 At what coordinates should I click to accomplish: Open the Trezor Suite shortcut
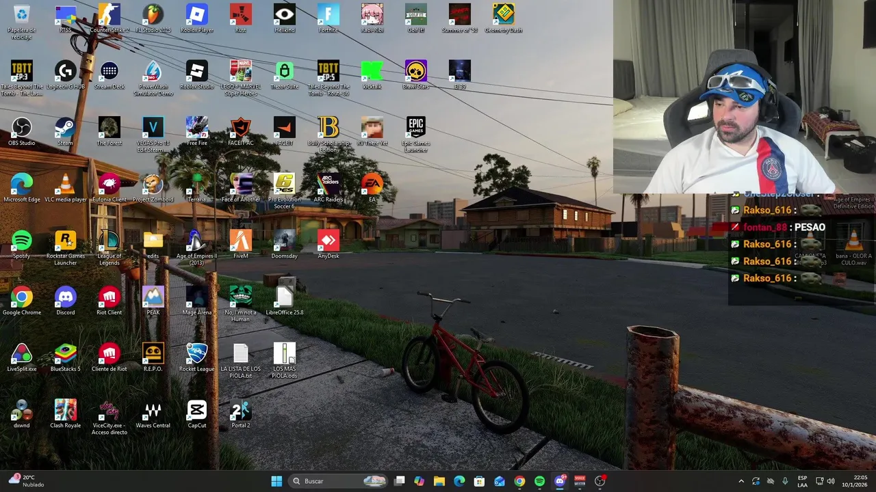coord(284,75)
